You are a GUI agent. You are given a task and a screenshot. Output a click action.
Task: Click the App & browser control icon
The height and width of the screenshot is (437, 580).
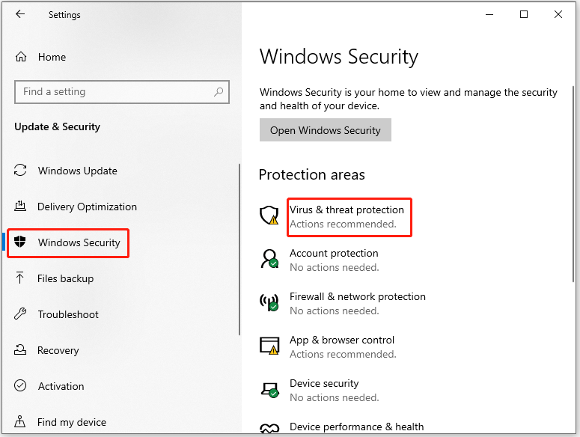(269, 346)
